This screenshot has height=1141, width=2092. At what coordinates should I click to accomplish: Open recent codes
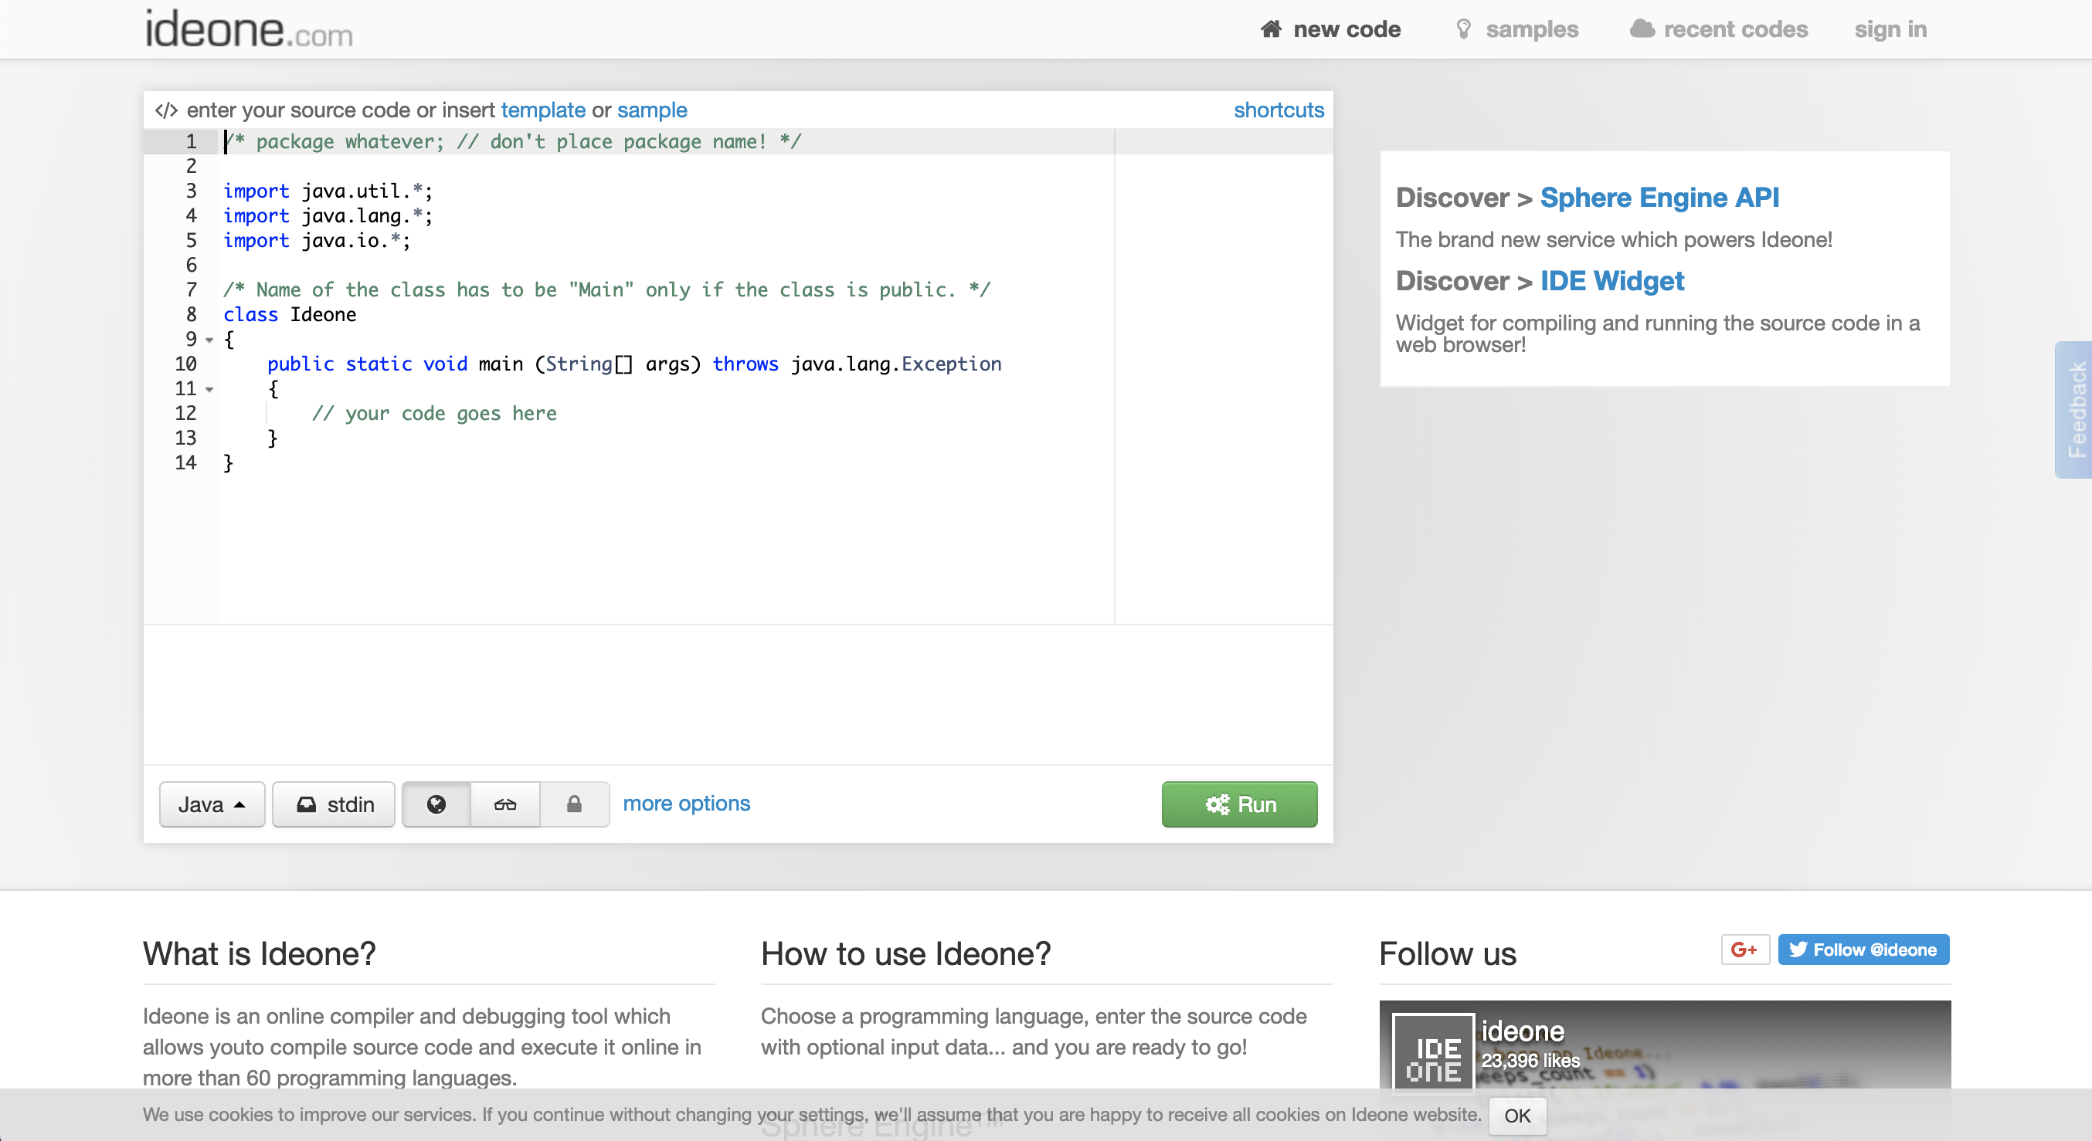[x=1718, y=29]
